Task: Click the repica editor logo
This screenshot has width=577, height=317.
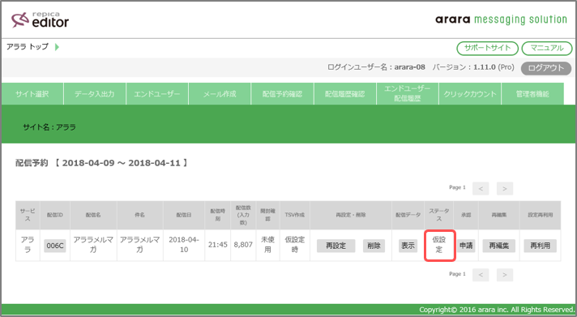Action: [40, 20]
